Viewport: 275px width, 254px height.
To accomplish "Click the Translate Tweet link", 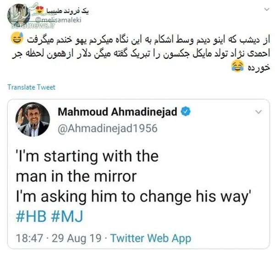I will click(x=31, y=87).
